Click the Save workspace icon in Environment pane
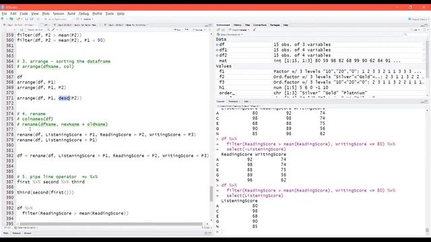 click(x=223, y=30)
